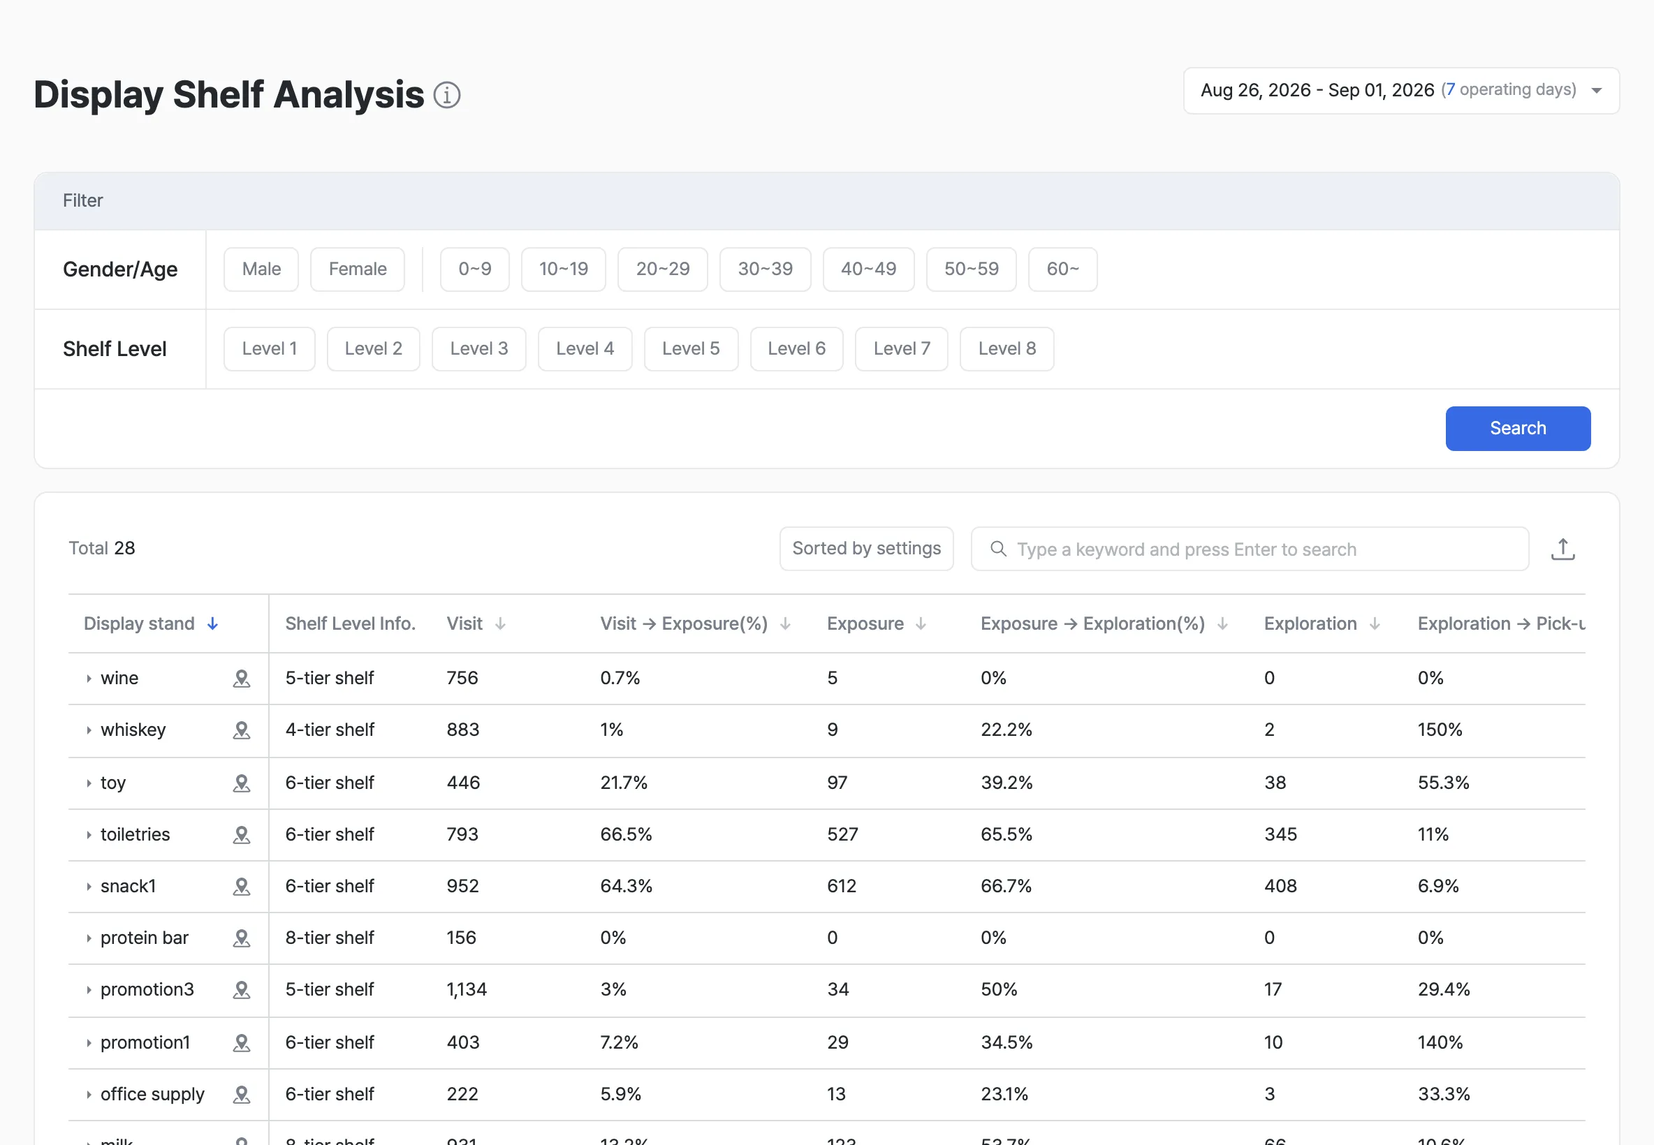This screenshot has height=1145, width=1654.
Task: Click the location pin icon for promotion3
Action: (242, 990)
